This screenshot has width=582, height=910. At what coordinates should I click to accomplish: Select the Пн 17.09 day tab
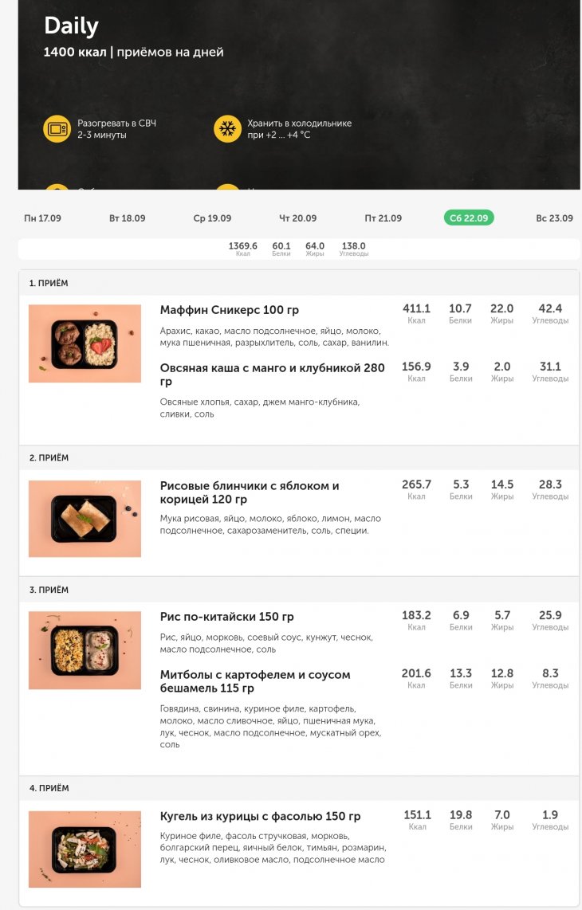[42, 218]
